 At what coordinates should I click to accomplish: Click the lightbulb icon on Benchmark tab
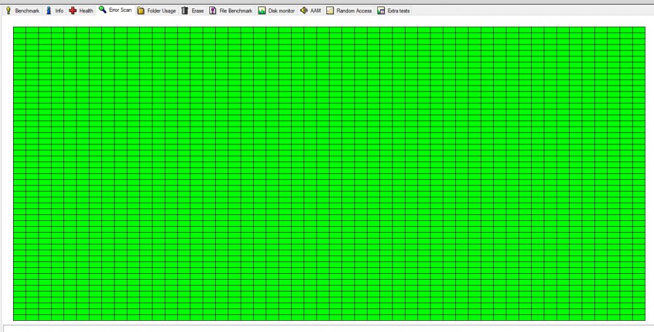(x=9, y=10)
